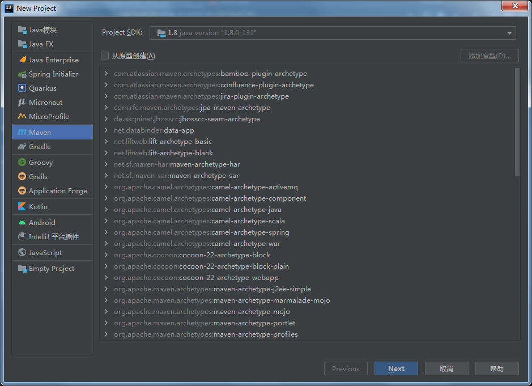Expand confluence-plugin-archetype node
This screenshot has width=532, height=386.
(x=106, y=85)
